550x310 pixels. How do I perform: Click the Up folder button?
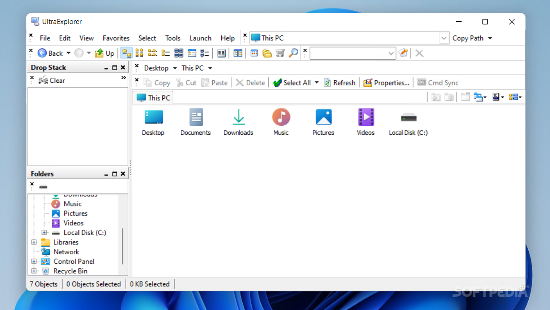(x=104, y=53)
